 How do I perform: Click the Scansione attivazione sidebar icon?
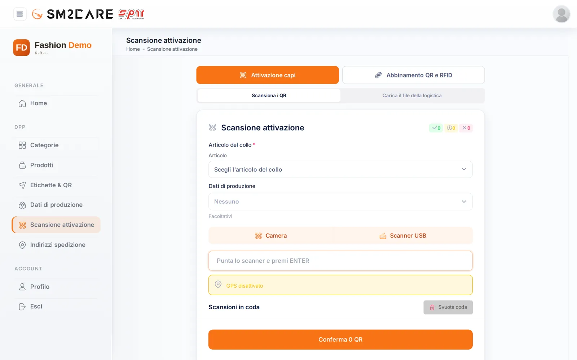(22, 225)
